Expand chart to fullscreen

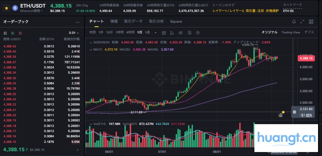(x=302, y=22)
